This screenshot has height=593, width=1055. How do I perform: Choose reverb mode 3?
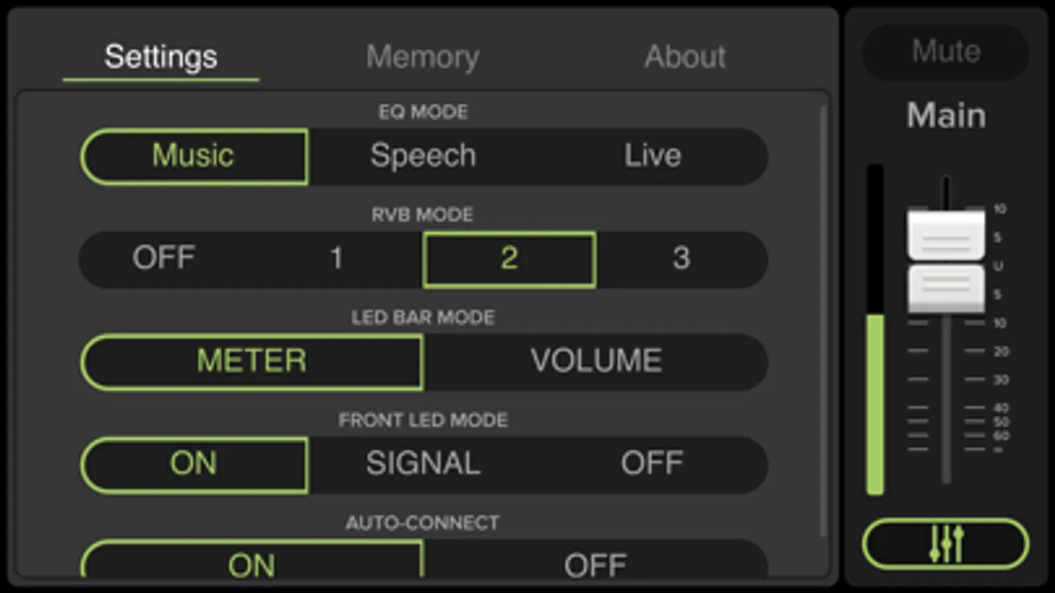[681, 258]
